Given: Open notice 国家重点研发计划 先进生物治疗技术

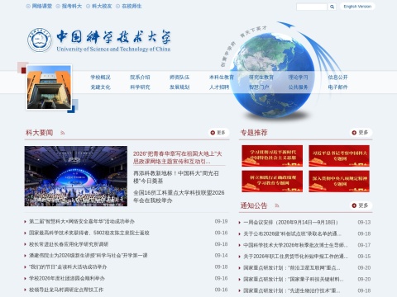Looking at the screenshot, I should click(292, 290).
